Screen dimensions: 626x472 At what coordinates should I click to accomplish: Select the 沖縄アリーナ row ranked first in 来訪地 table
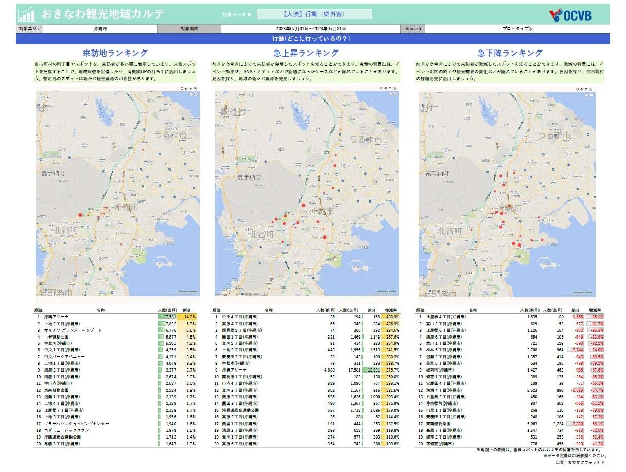pos(56,317)
